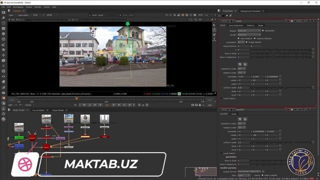Open the Draw nodes menu in left toolbar
The height and width of the screenshot is (180, 320).
click(3, 18)
